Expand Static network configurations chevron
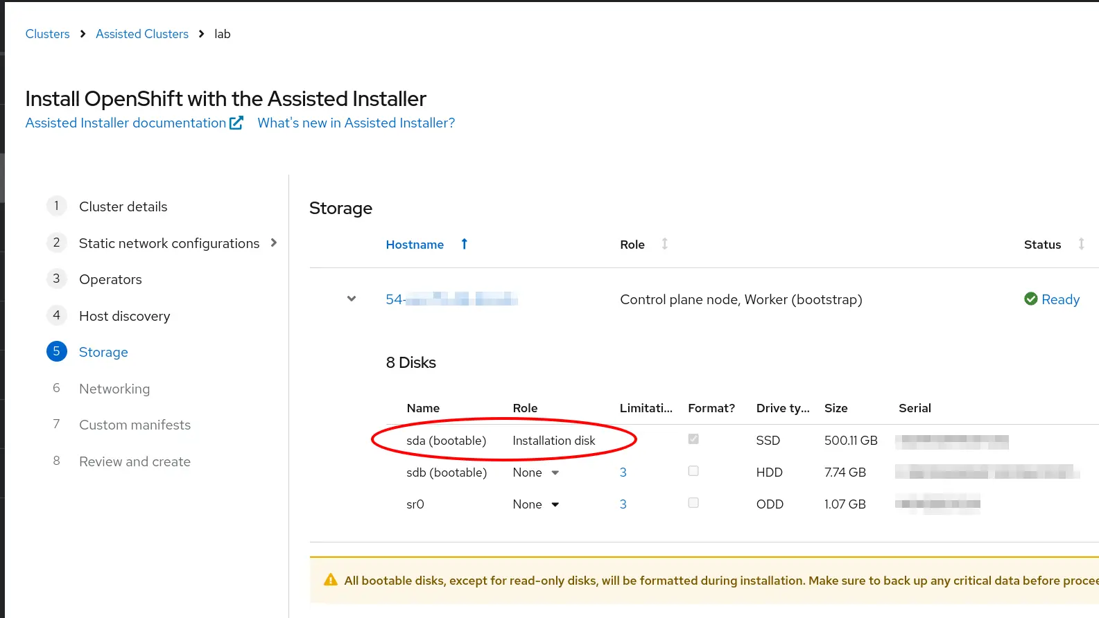The image size is (1099, 618). (274, 242)
